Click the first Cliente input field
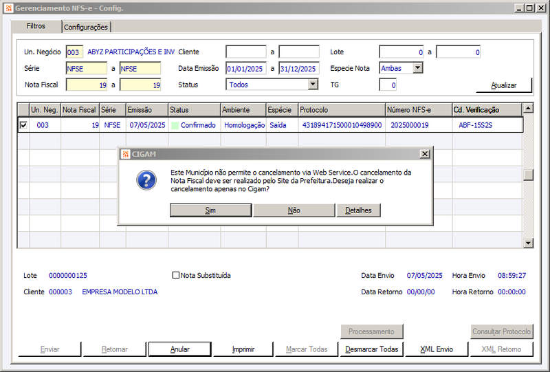Screen dimensions: 550x372 pyautogui.click(x=246, y=52)
